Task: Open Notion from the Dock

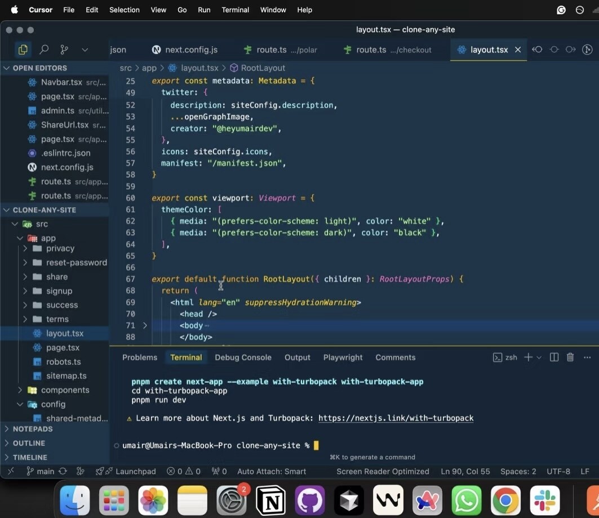Action: (271, 500)
